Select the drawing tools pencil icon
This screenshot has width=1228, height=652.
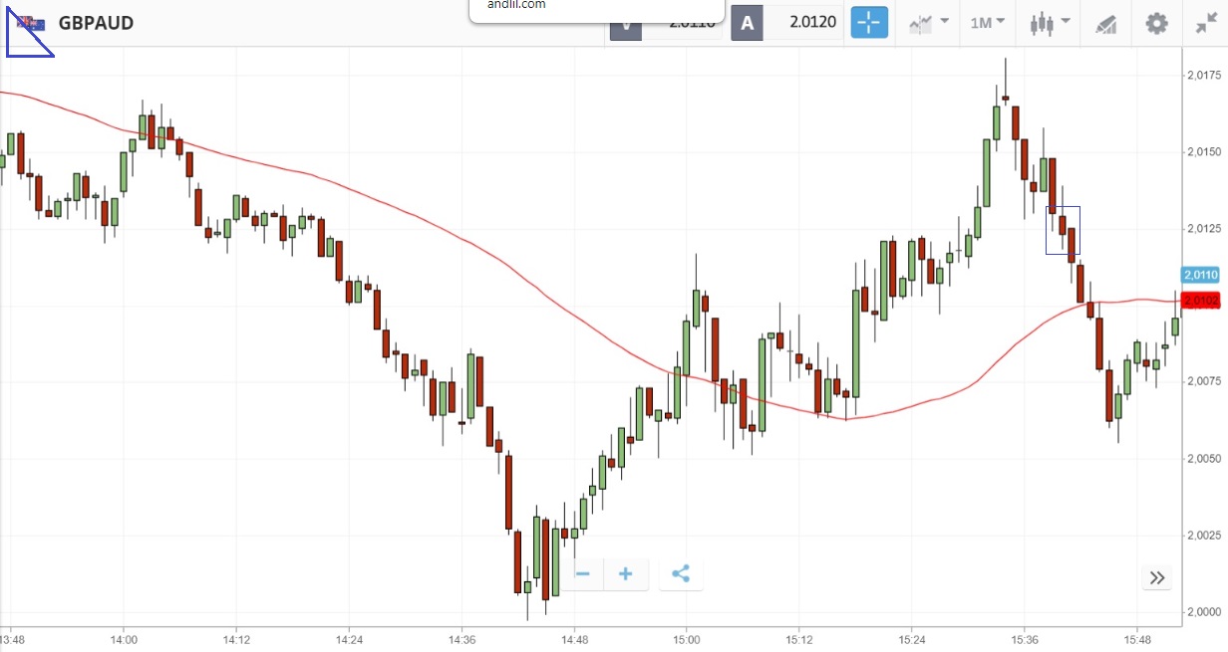[x=1105, y=23]
